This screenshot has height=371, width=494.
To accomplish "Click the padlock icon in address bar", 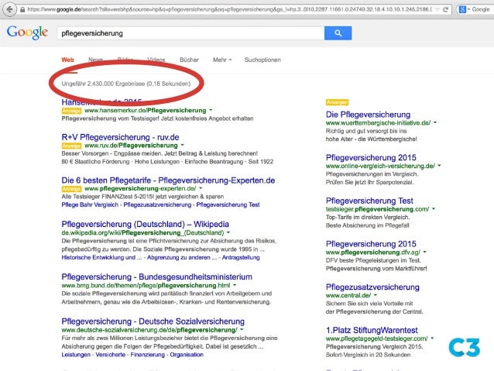I will click(22, 9).
